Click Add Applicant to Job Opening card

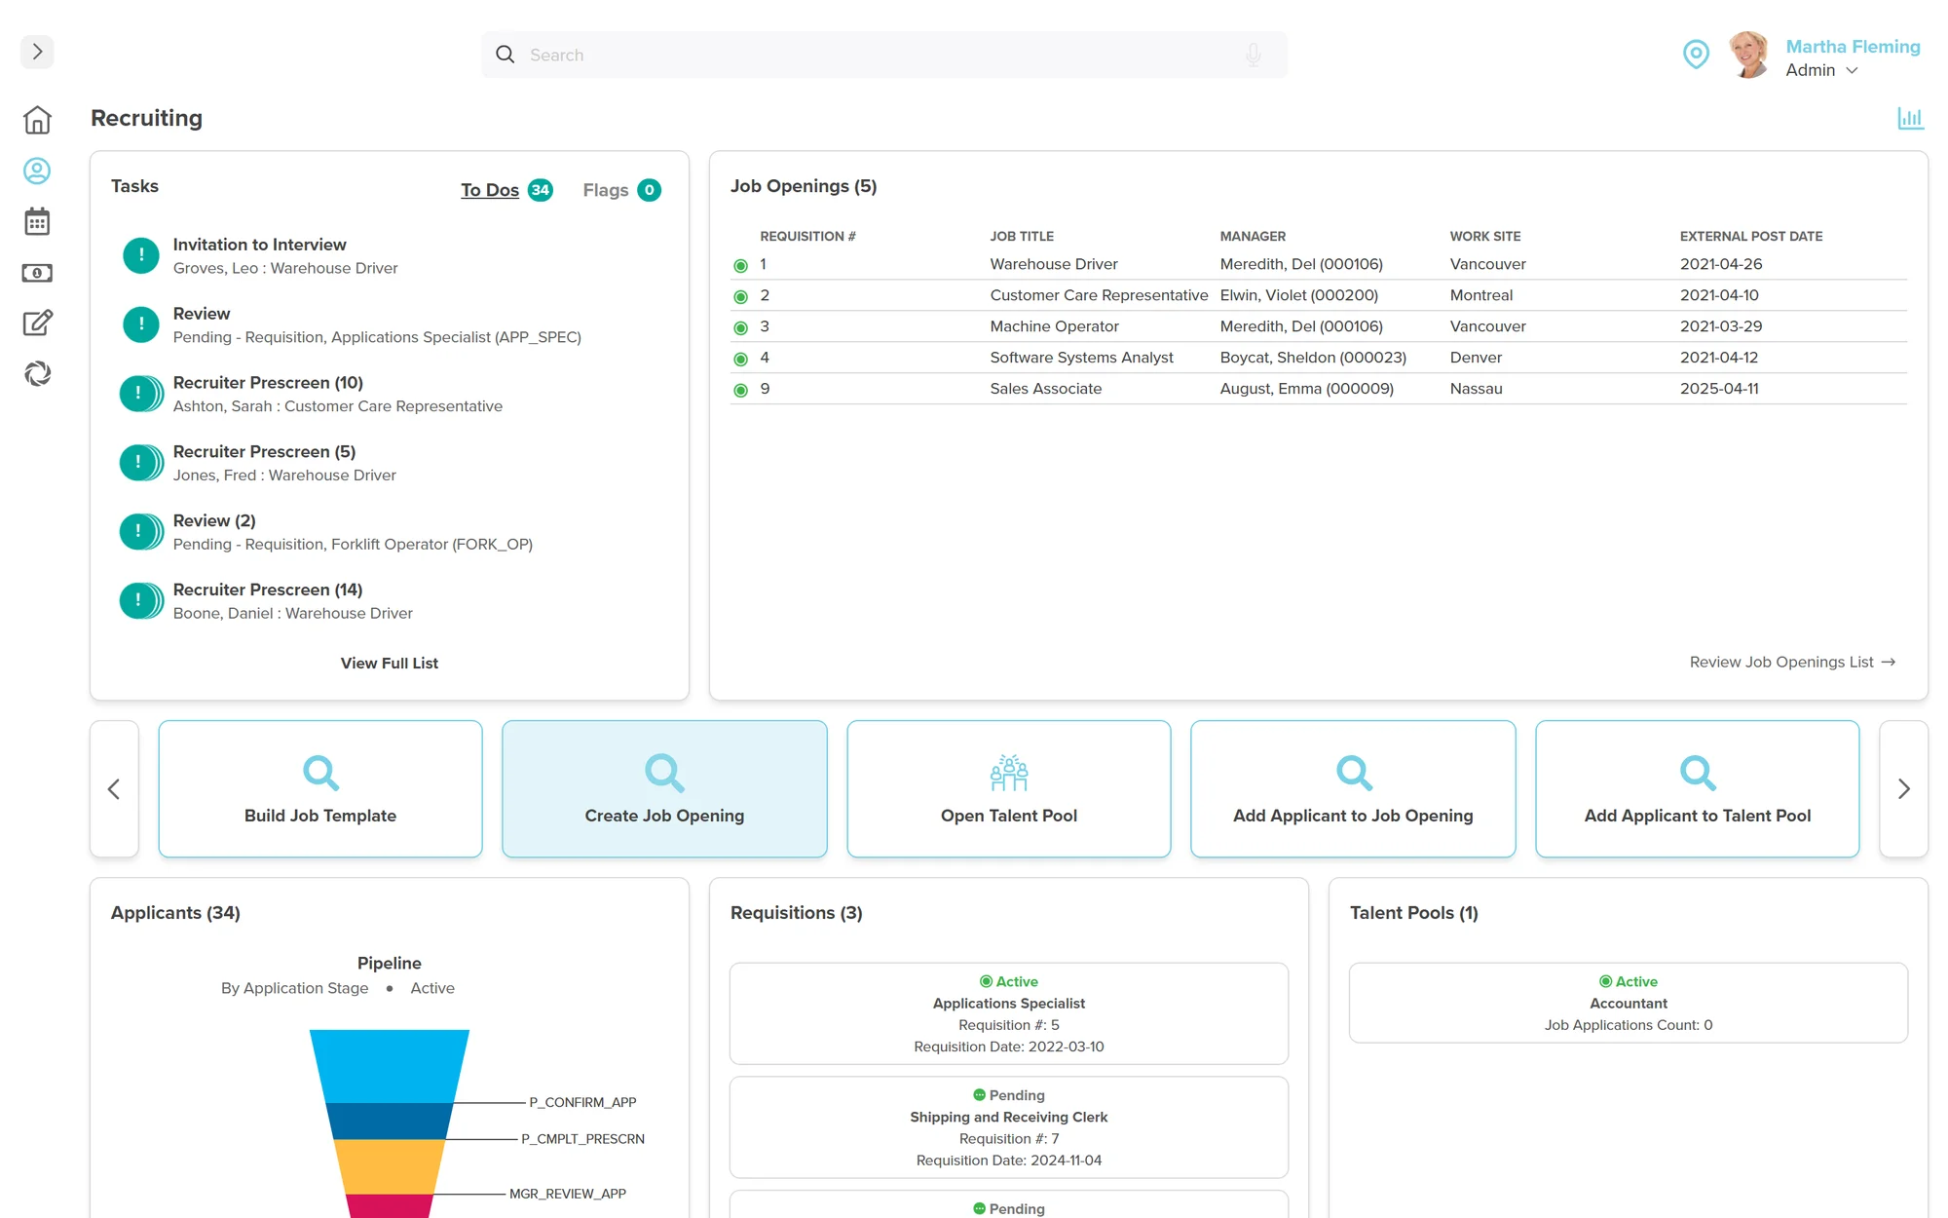coord(1353,789)
